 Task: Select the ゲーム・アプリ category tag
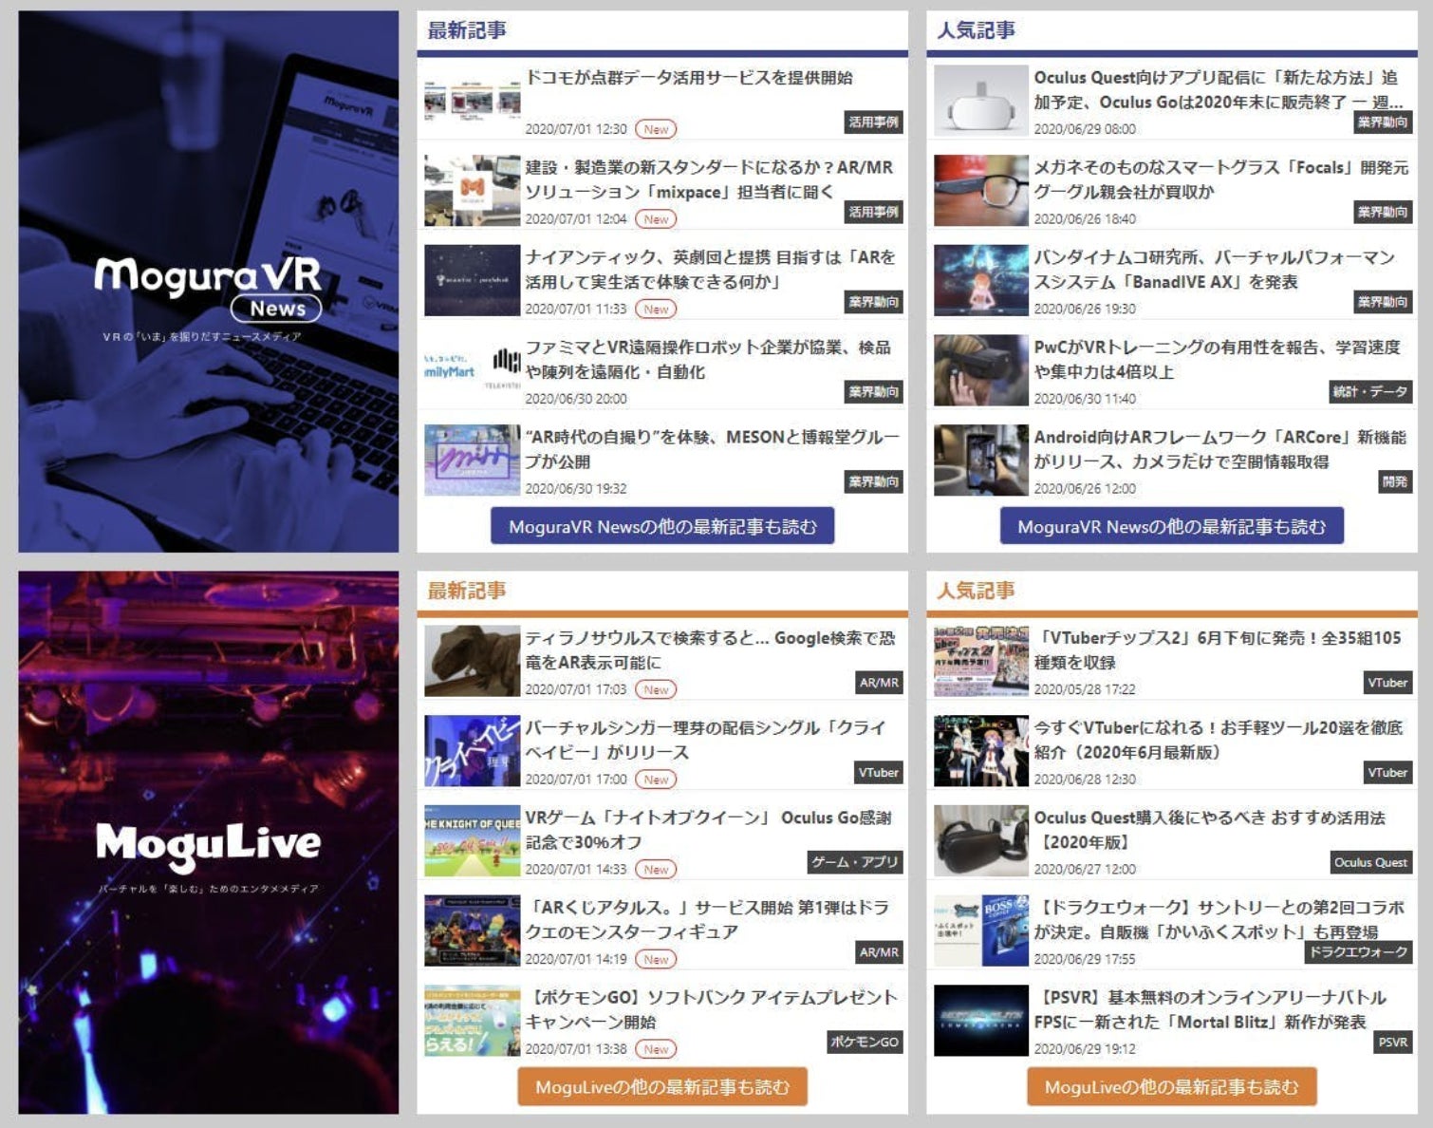(x=854, y=862)
